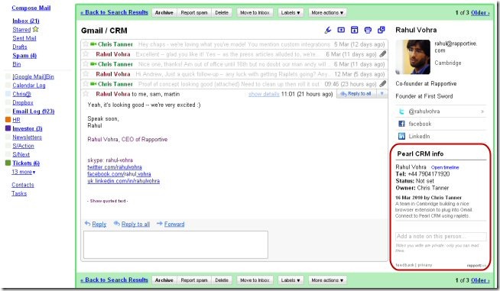The height and width of the screenshot is (291, 500).
Task: Open the Contacts link
Action: [23, 185]
